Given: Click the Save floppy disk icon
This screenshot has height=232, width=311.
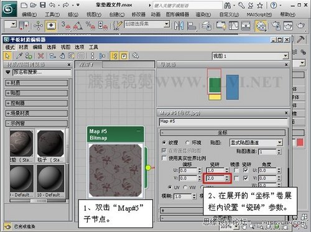Looking at the screenshot, I should coord(42,5).
